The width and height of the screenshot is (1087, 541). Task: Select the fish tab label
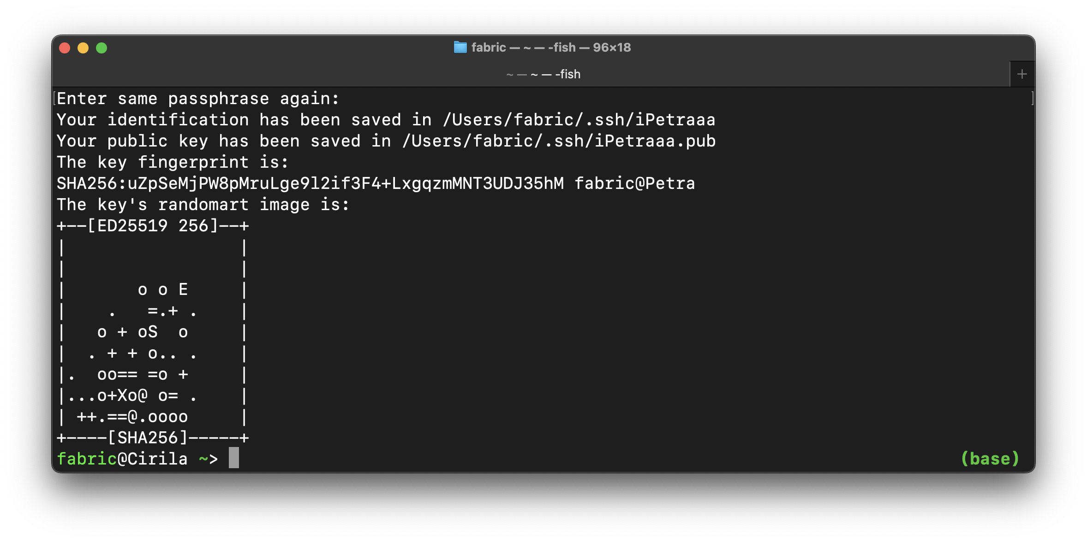[543, 74]
